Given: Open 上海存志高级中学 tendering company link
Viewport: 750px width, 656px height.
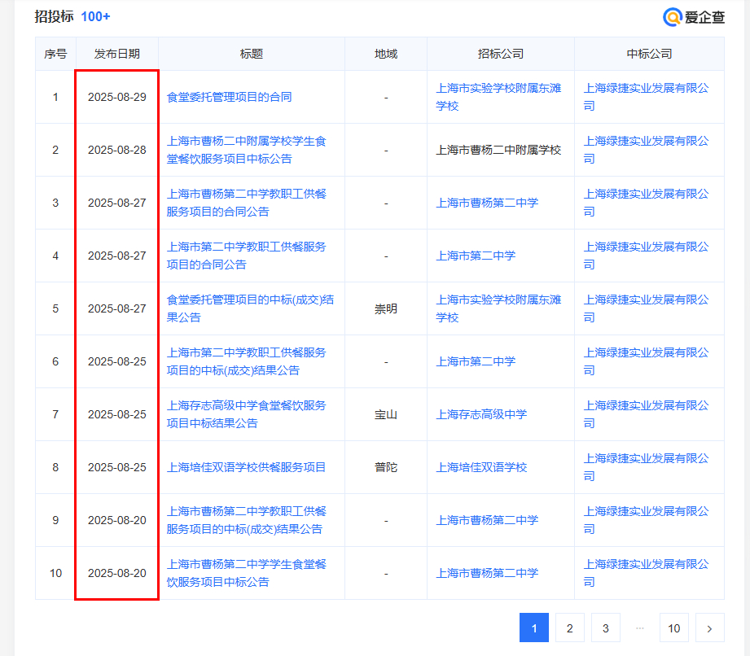Looking at the screenshot, I should pyautogui.click(x=481, y=414).
